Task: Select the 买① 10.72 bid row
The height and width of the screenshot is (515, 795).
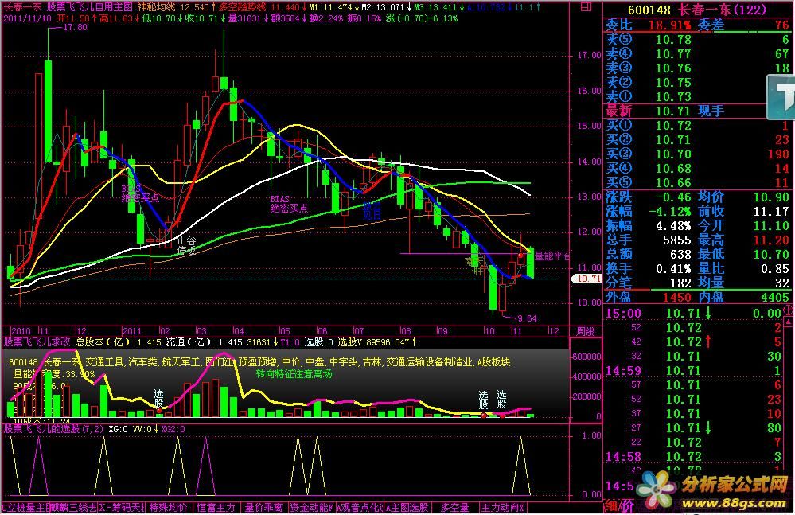Action: (698, 125)
